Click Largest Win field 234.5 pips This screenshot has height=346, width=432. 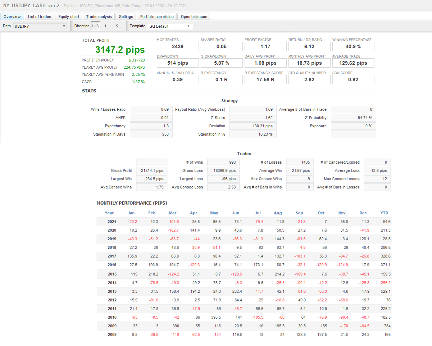point(151,179)
